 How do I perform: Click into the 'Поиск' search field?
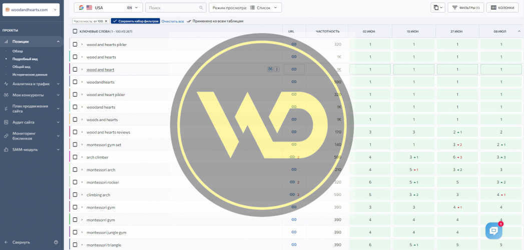click(x=173, y=8)
